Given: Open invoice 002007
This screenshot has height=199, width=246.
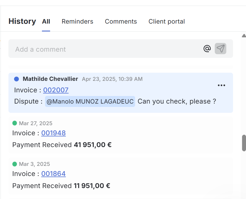Looking at the screenshot, I should tap(56, 90).
